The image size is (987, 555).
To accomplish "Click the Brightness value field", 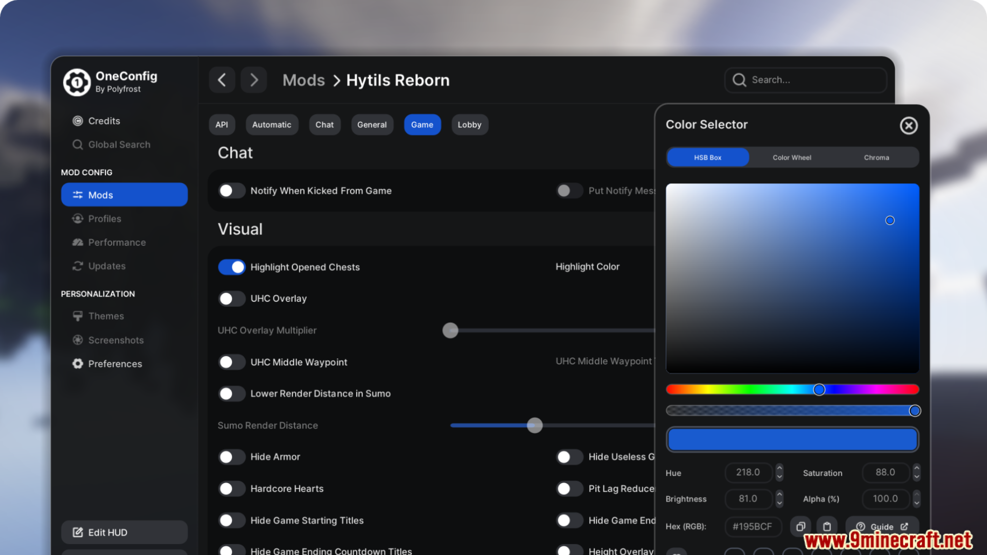I will pos(748,498).
